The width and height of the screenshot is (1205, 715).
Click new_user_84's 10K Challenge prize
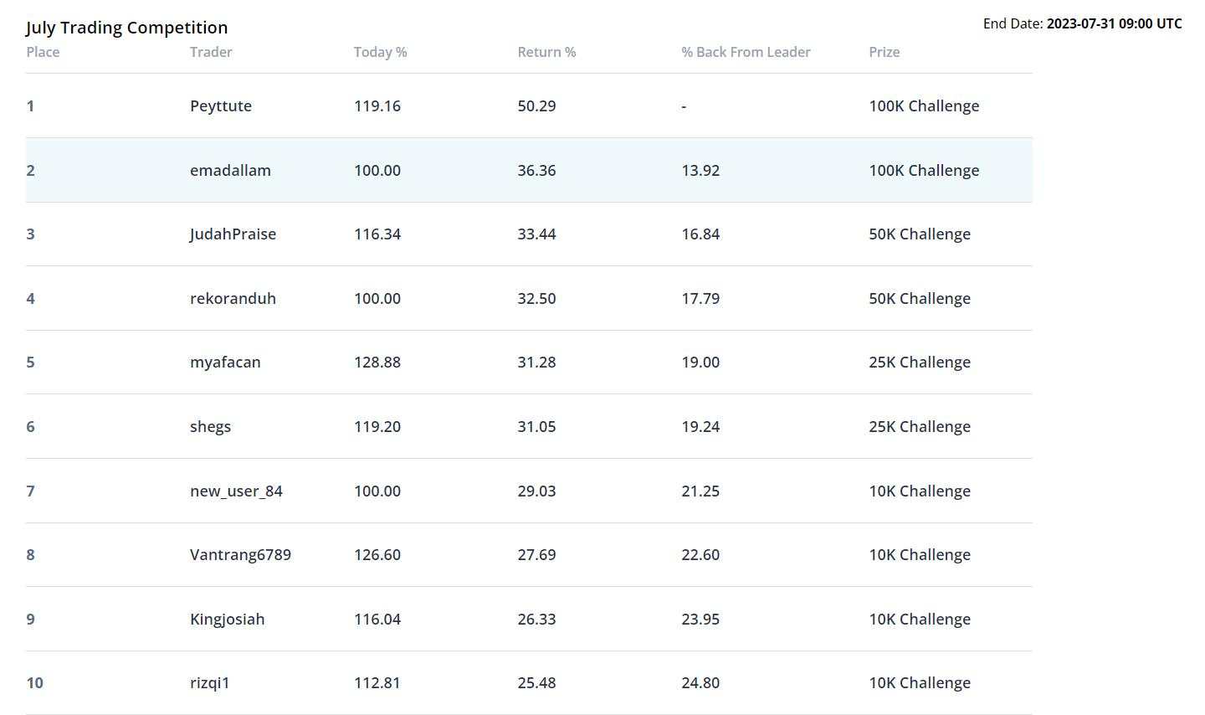point(920,491)
